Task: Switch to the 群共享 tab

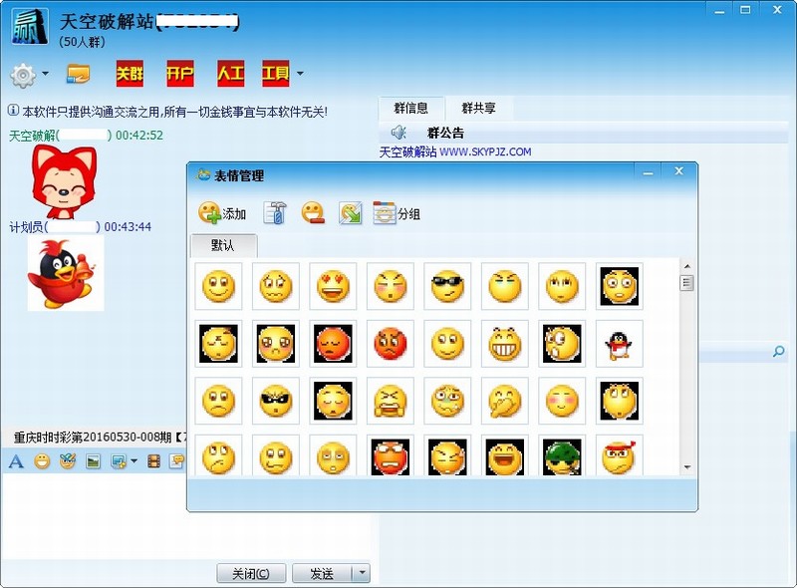Action: pos(476,108)
